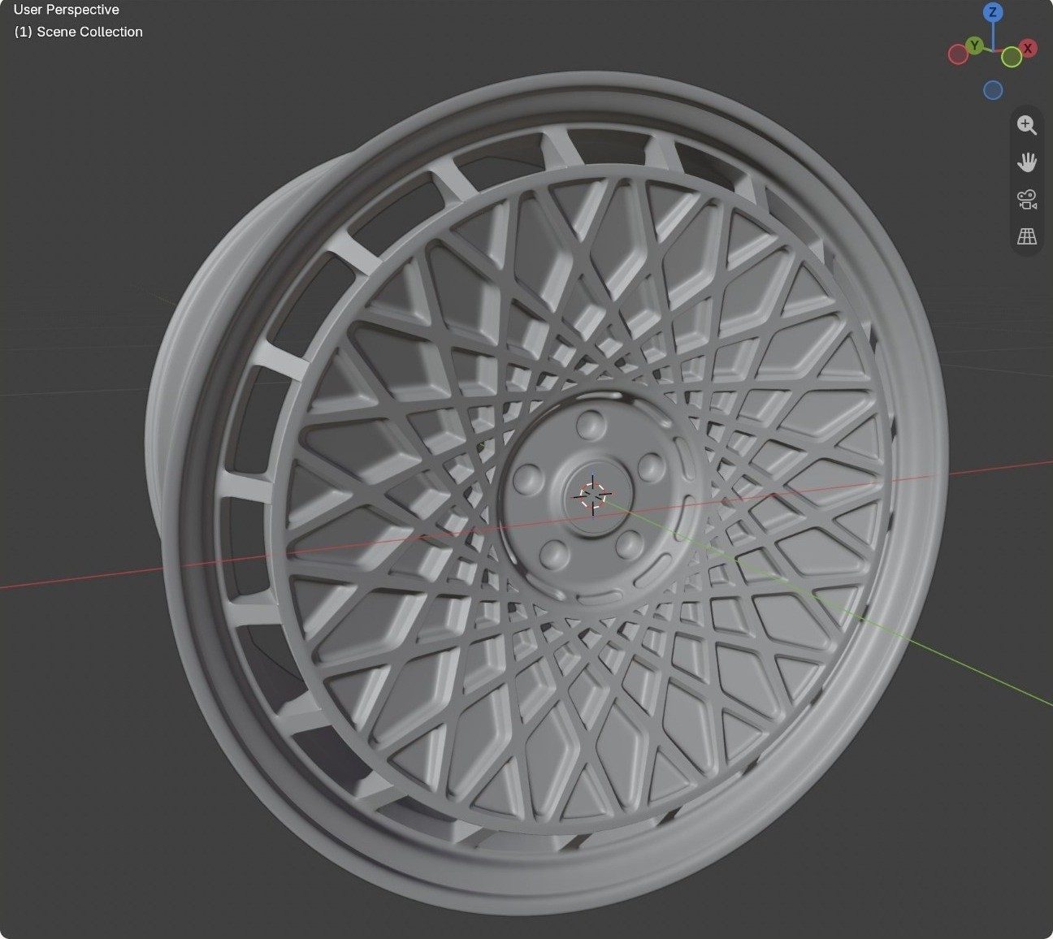Viewport: 1053px width, 939px height.
Task: Click the negative X red circle on the gizmo
Action: [x=958, y=54]
